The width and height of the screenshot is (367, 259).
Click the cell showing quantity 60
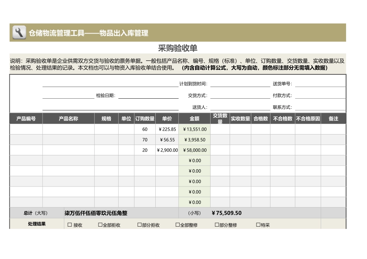point(144,129)
